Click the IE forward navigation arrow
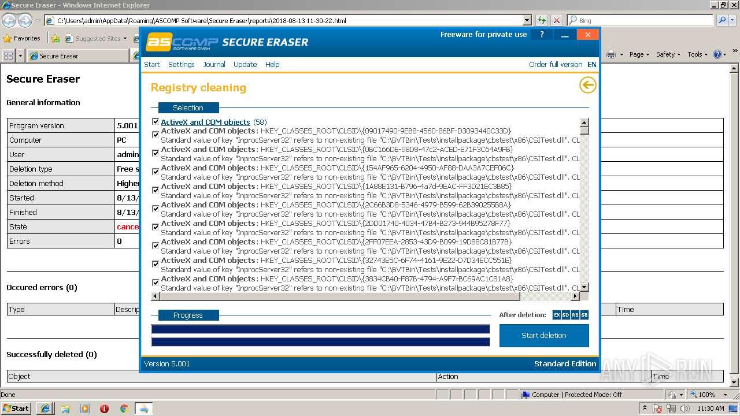 click(x=25, y=20)
